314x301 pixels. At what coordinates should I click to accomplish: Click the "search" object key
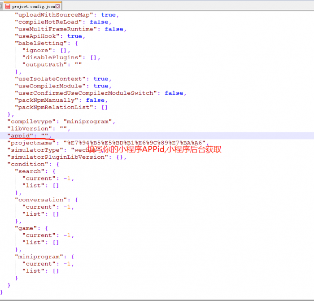coord(30,171)
